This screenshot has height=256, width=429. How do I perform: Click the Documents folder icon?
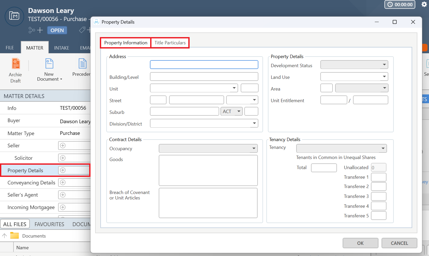click(15, 236)
